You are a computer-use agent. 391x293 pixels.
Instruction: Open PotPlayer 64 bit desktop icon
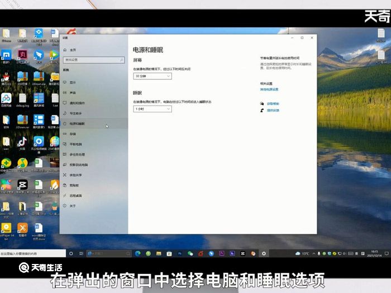6,231
